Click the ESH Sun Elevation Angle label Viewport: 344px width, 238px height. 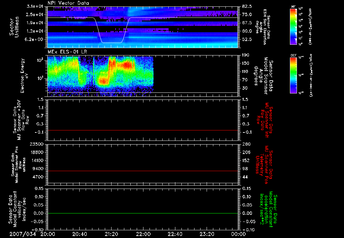pyautogui.click(x=263, y=27)
